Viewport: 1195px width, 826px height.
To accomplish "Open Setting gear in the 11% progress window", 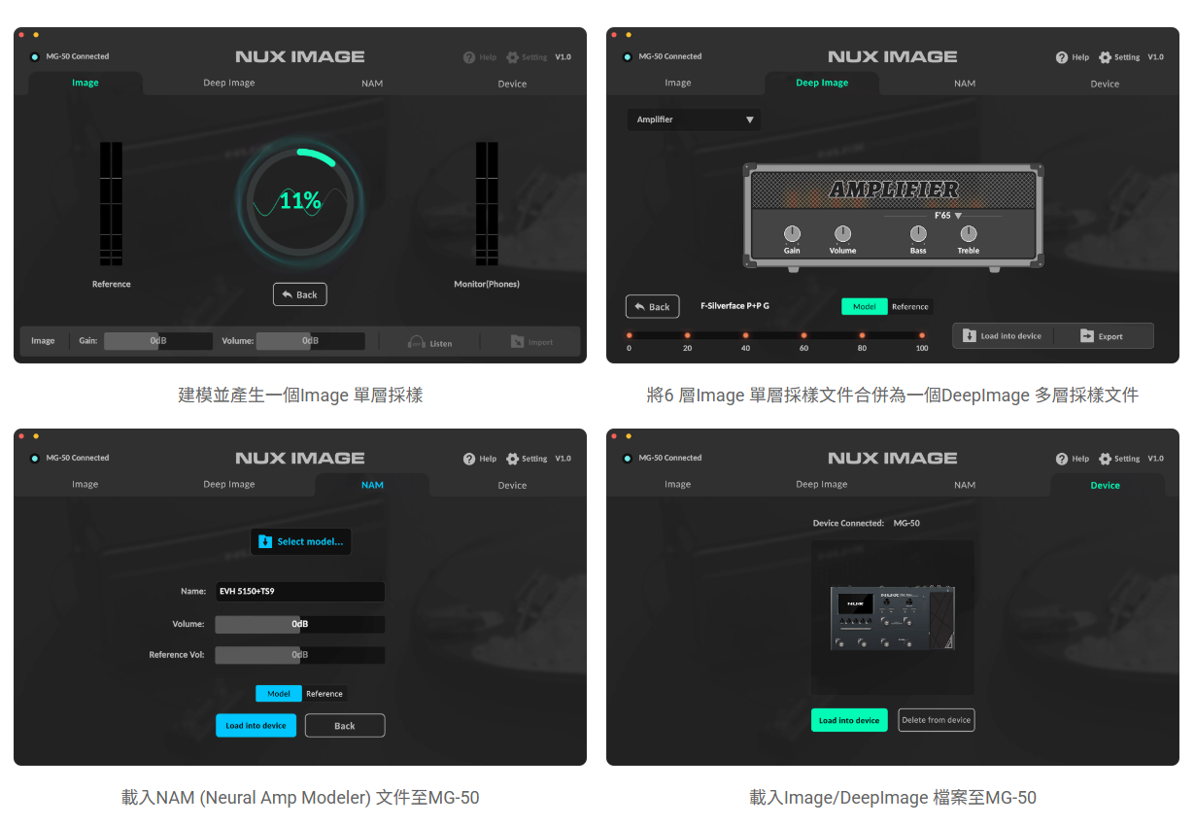I will [513, 57].
